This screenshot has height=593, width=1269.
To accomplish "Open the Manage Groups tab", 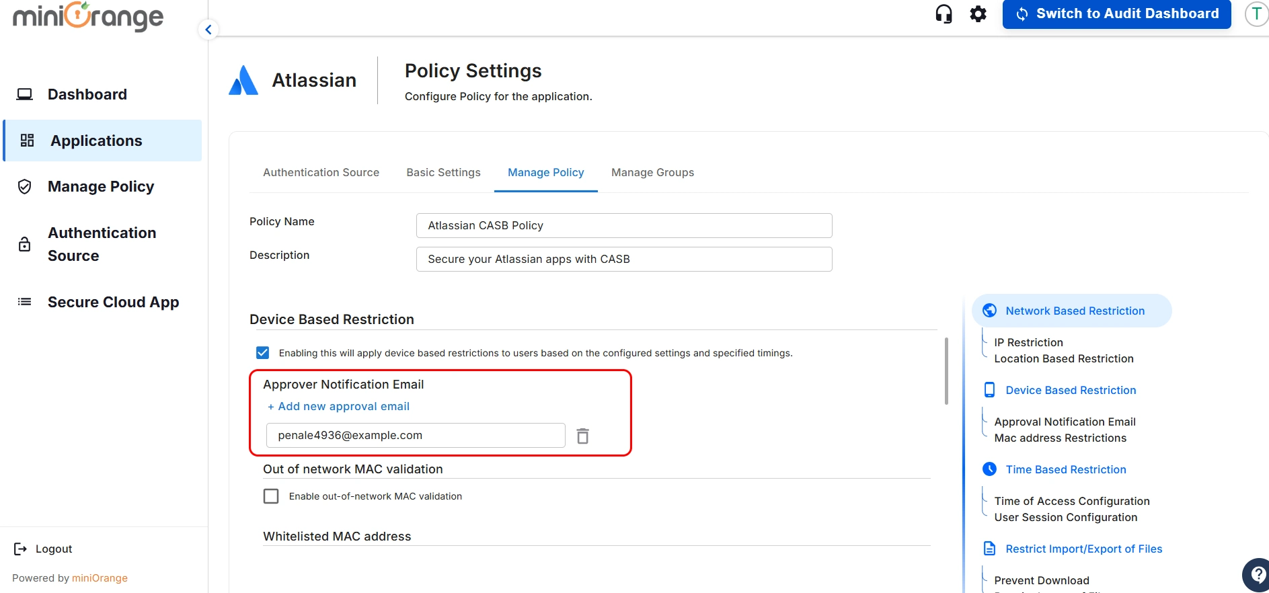I will 652,173.
